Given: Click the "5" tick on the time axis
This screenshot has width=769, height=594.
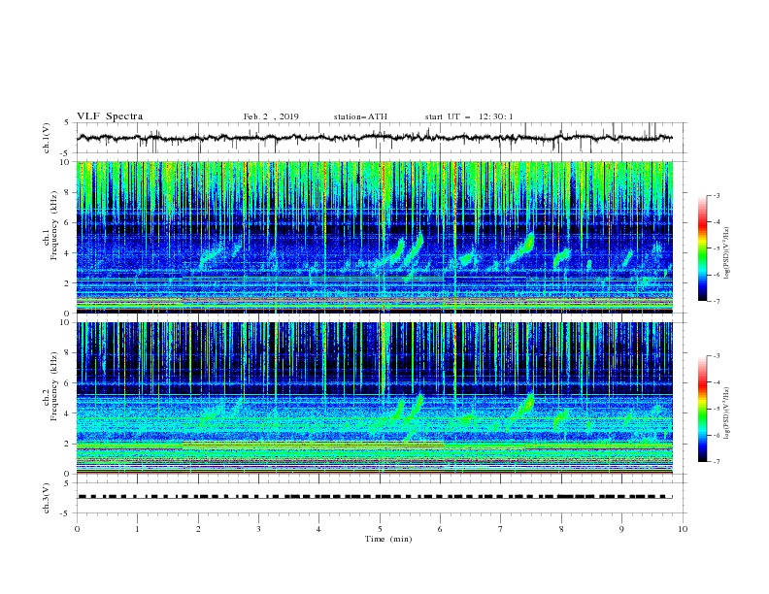Looking at the screenshot, I should click(x=380, y=529).
